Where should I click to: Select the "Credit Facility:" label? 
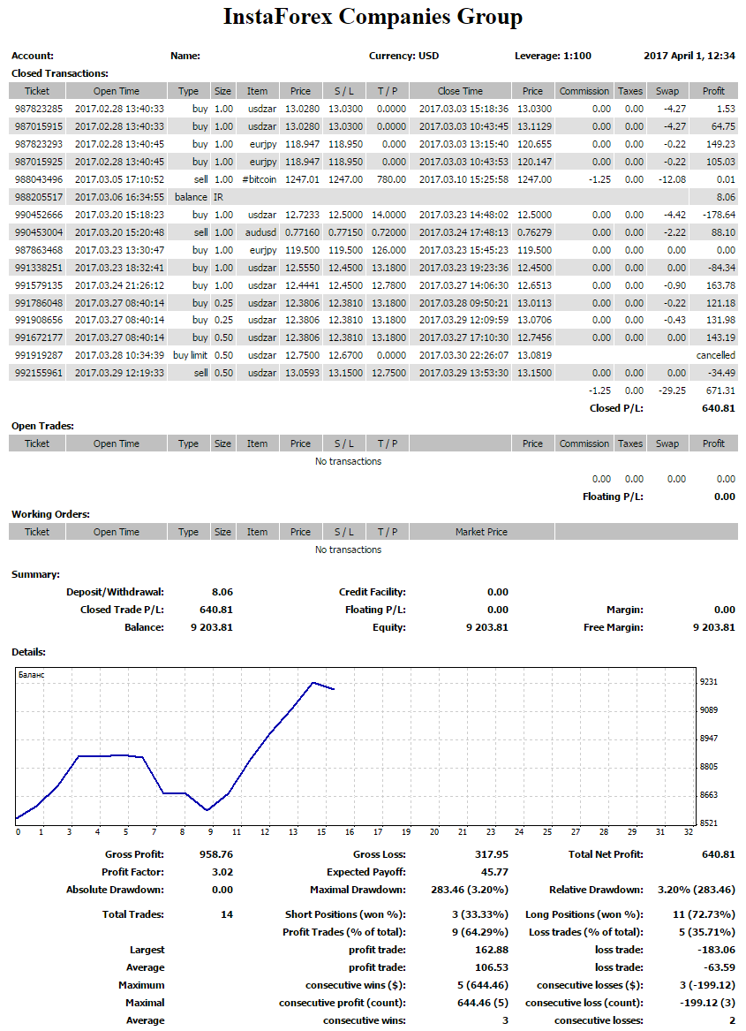click(x=372, y=593)
